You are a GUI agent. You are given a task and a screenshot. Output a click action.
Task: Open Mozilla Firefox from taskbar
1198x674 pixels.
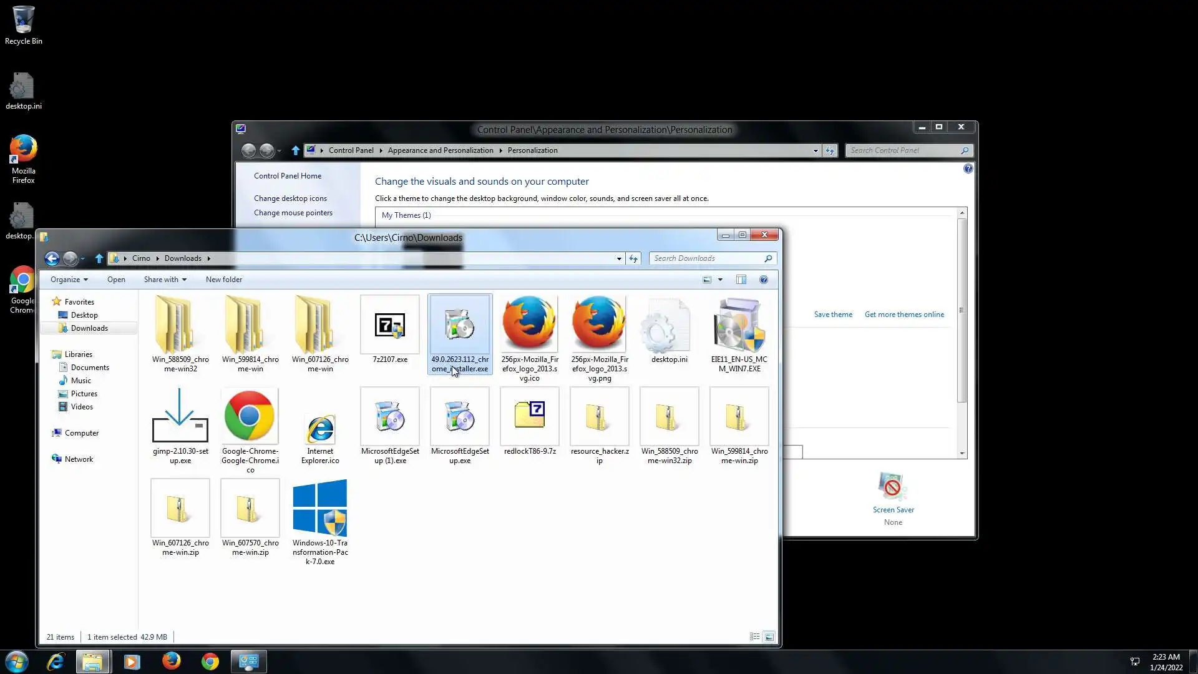(x=171, y=661)
